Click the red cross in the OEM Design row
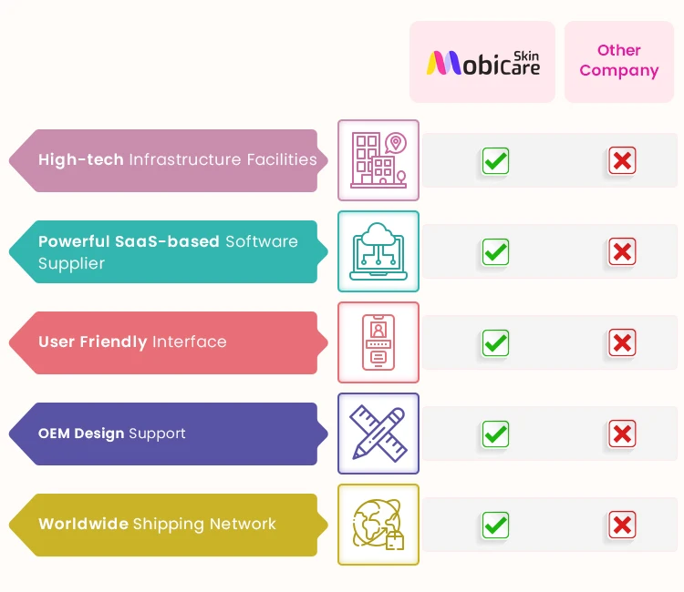This screenshot has height=592, width=684. pyautogui.click(x=622, y=434)
